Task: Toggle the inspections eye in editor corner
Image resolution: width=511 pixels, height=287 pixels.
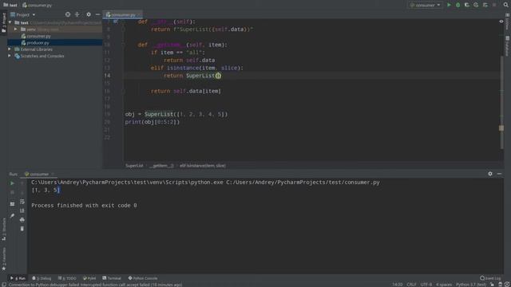Action: tap(501, 22)
